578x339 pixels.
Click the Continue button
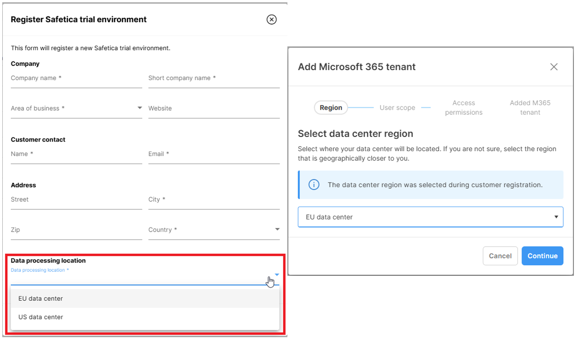(542, 256)
